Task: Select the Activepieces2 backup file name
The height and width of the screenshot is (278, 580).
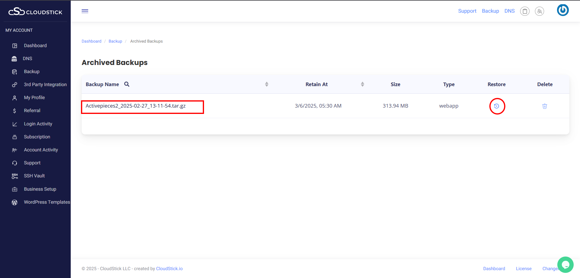Action: point(135,106)
